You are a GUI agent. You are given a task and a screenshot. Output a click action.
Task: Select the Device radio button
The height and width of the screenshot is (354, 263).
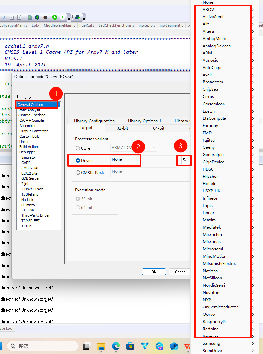point(78,161)
